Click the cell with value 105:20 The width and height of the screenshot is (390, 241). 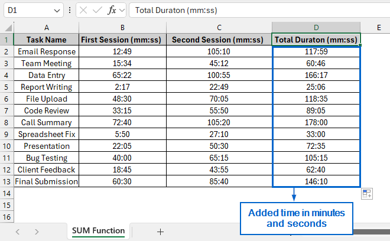click(x=219, y=122)
